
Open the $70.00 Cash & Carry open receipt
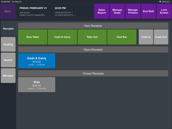(37, 61)
